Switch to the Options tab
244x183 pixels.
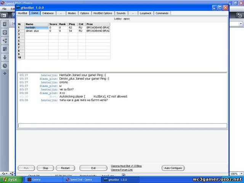click(x=85, y=13)
